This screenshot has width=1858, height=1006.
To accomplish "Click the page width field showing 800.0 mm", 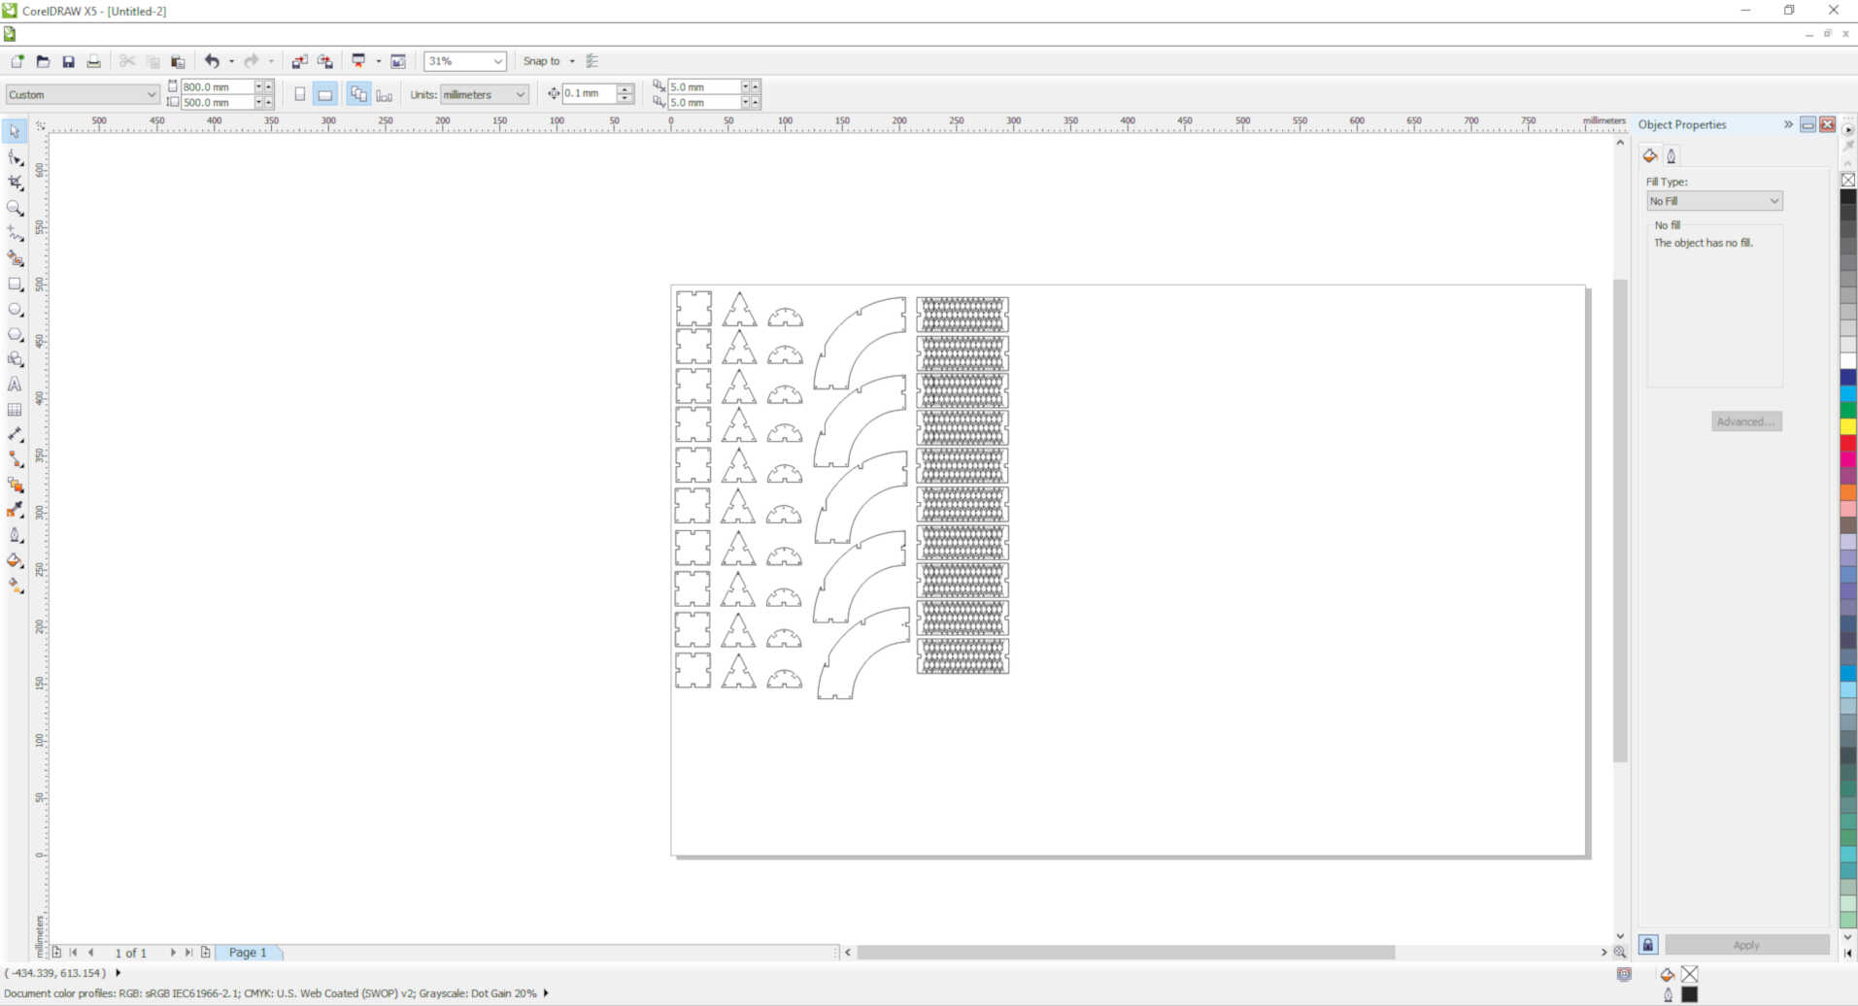I will tap(218, 86).
